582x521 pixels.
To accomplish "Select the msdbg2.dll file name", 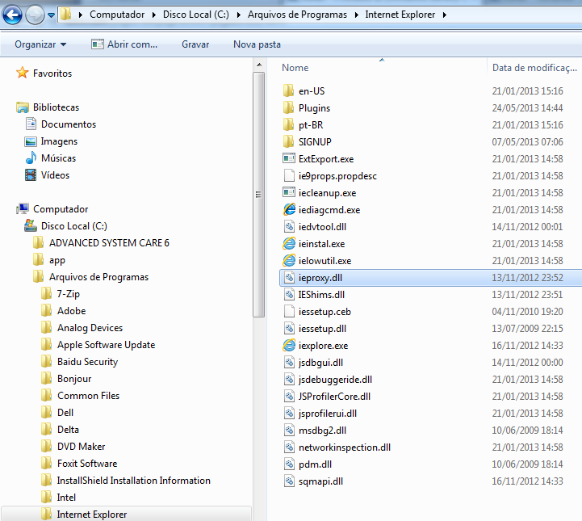I will point(322,431).
